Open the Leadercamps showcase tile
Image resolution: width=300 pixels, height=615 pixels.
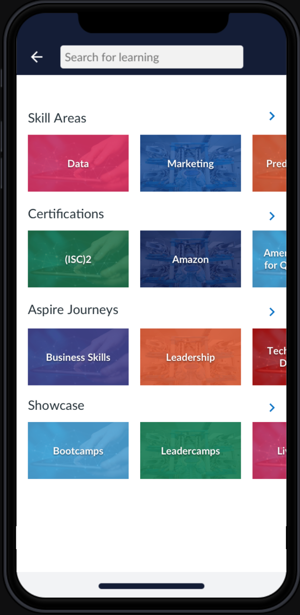(191, 451)
